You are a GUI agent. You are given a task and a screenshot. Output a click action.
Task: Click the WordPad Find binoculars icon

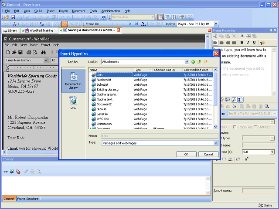(44, 52)
